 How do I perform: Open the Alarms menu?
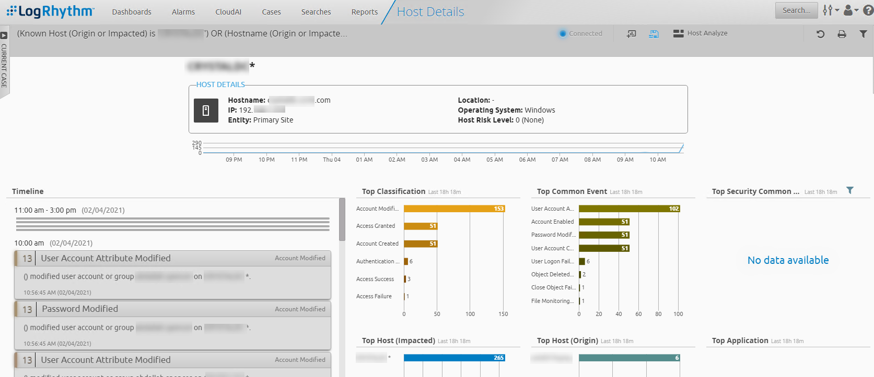pos(183,12)
